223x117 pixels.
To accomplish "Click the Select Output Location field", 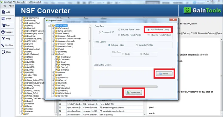I will (x=133, y=68).
